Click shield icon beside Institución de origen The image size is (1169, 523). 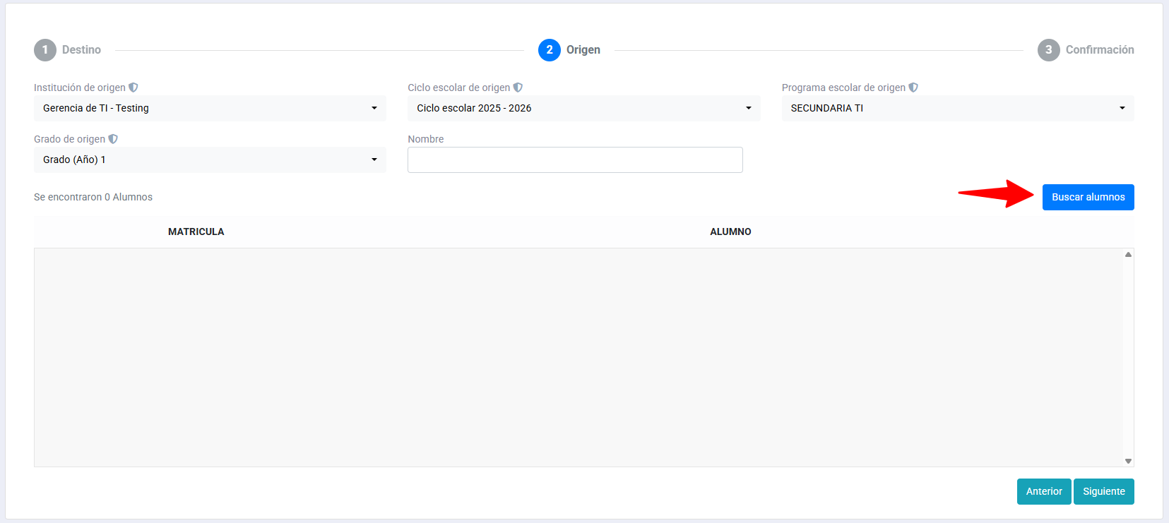[133, 88]
